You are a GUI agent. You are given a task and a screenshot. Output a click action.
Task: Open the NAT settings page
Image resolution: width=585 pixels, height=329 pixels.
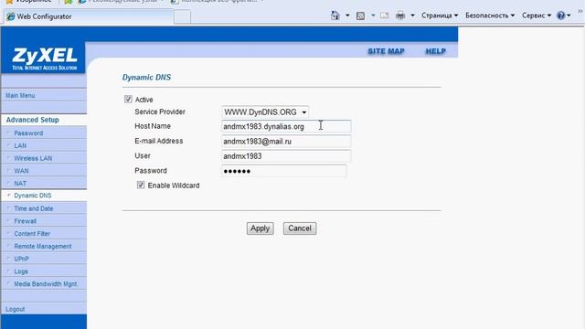coord(20,183)
